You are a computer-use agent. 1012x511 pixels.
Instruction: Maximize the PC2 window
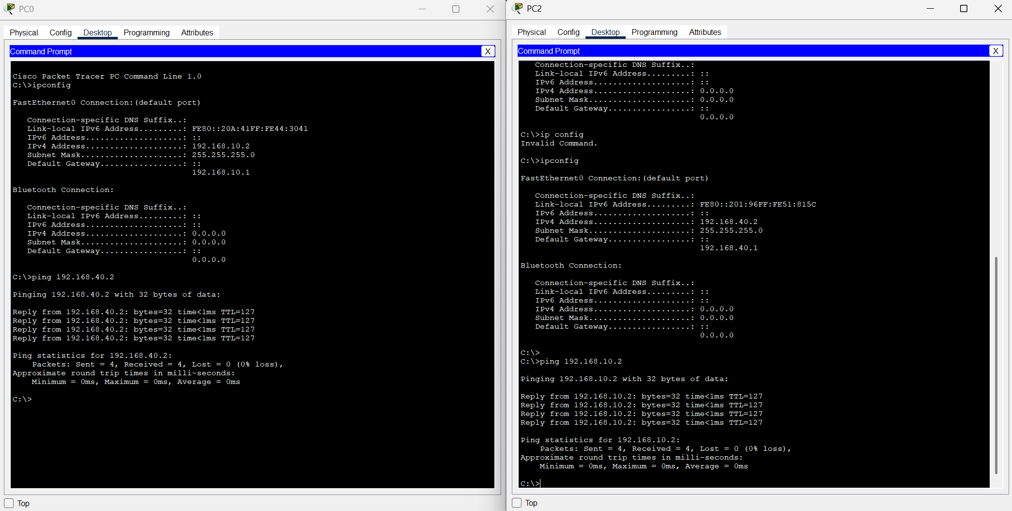[x=964, y=8]
